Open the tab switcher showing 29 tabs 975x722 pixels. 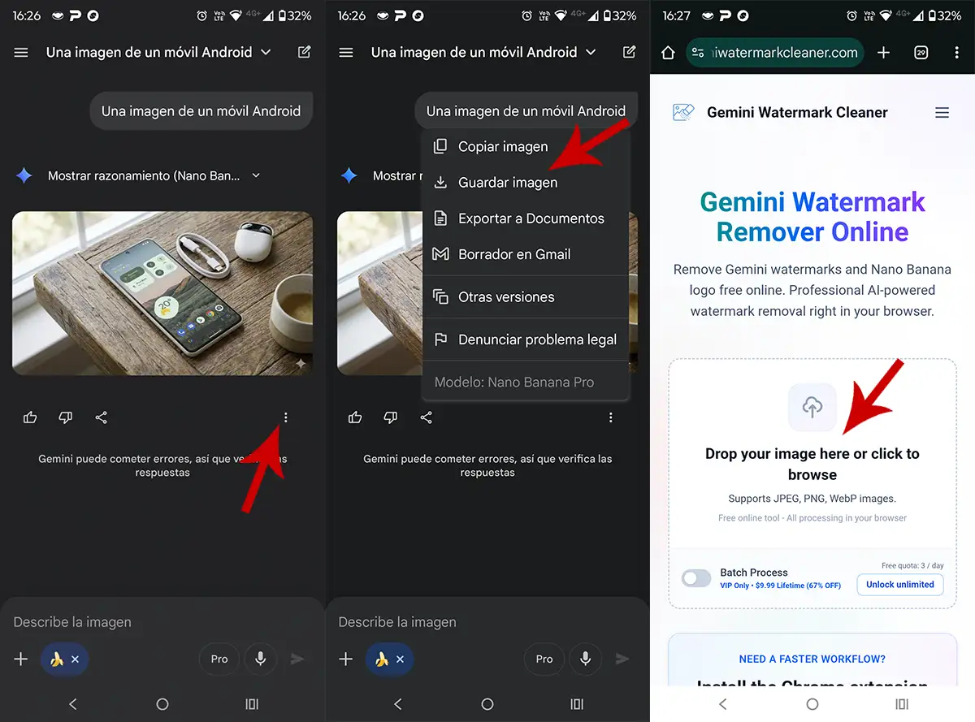point(921,53)
